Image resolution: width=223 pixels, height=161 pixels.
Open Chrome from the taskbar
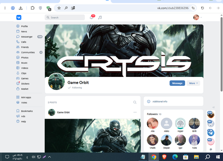click(x=153, y=157)
